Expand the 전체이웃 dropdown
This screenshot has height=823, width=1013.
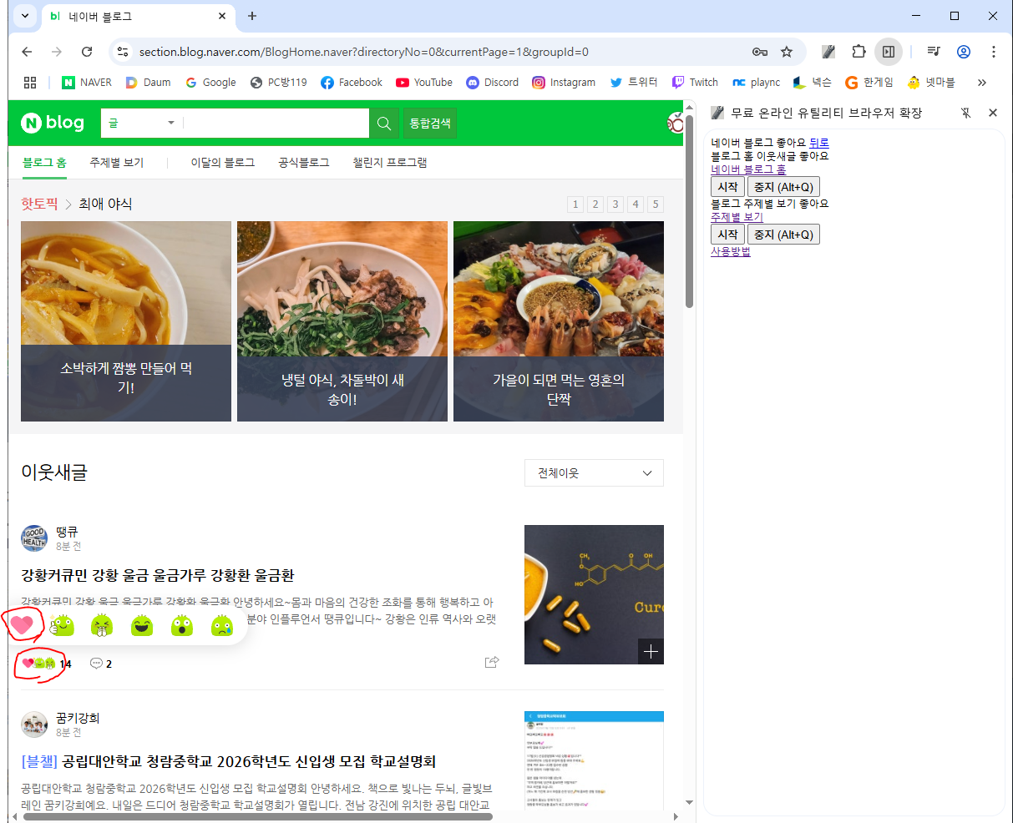point(594,473)
